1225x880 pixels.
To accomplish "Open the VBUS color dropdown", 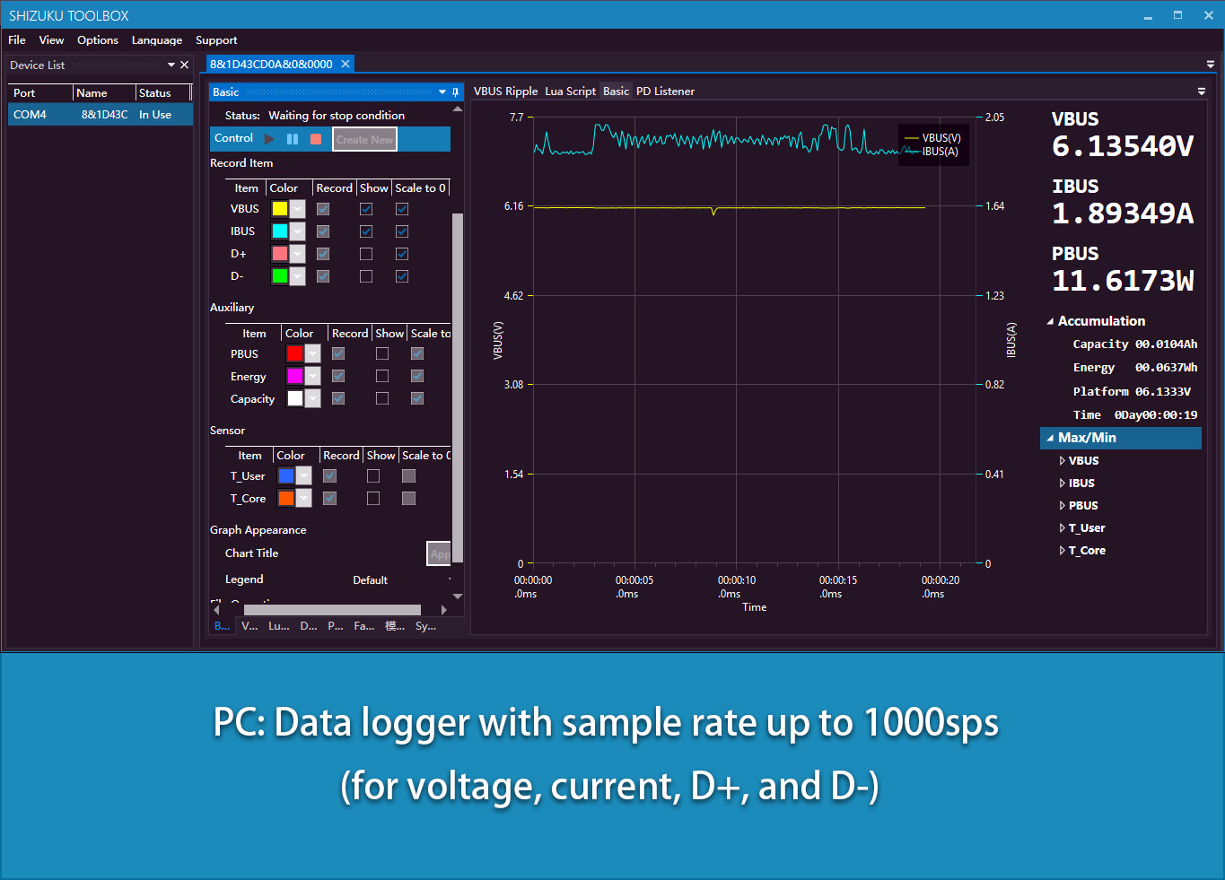I will (x=298, y=209).
